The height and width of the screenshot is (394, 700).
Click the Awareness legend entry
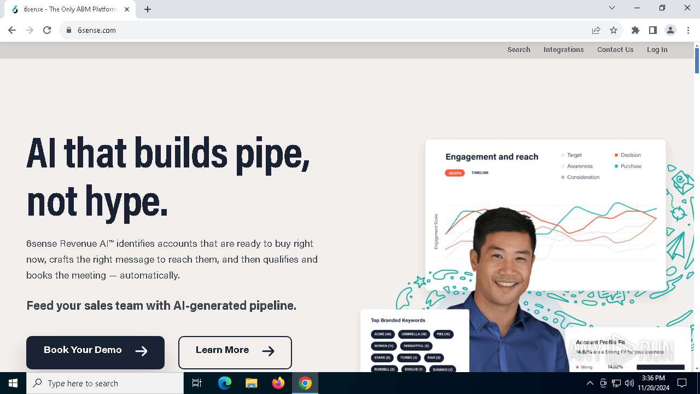[576, 166]
